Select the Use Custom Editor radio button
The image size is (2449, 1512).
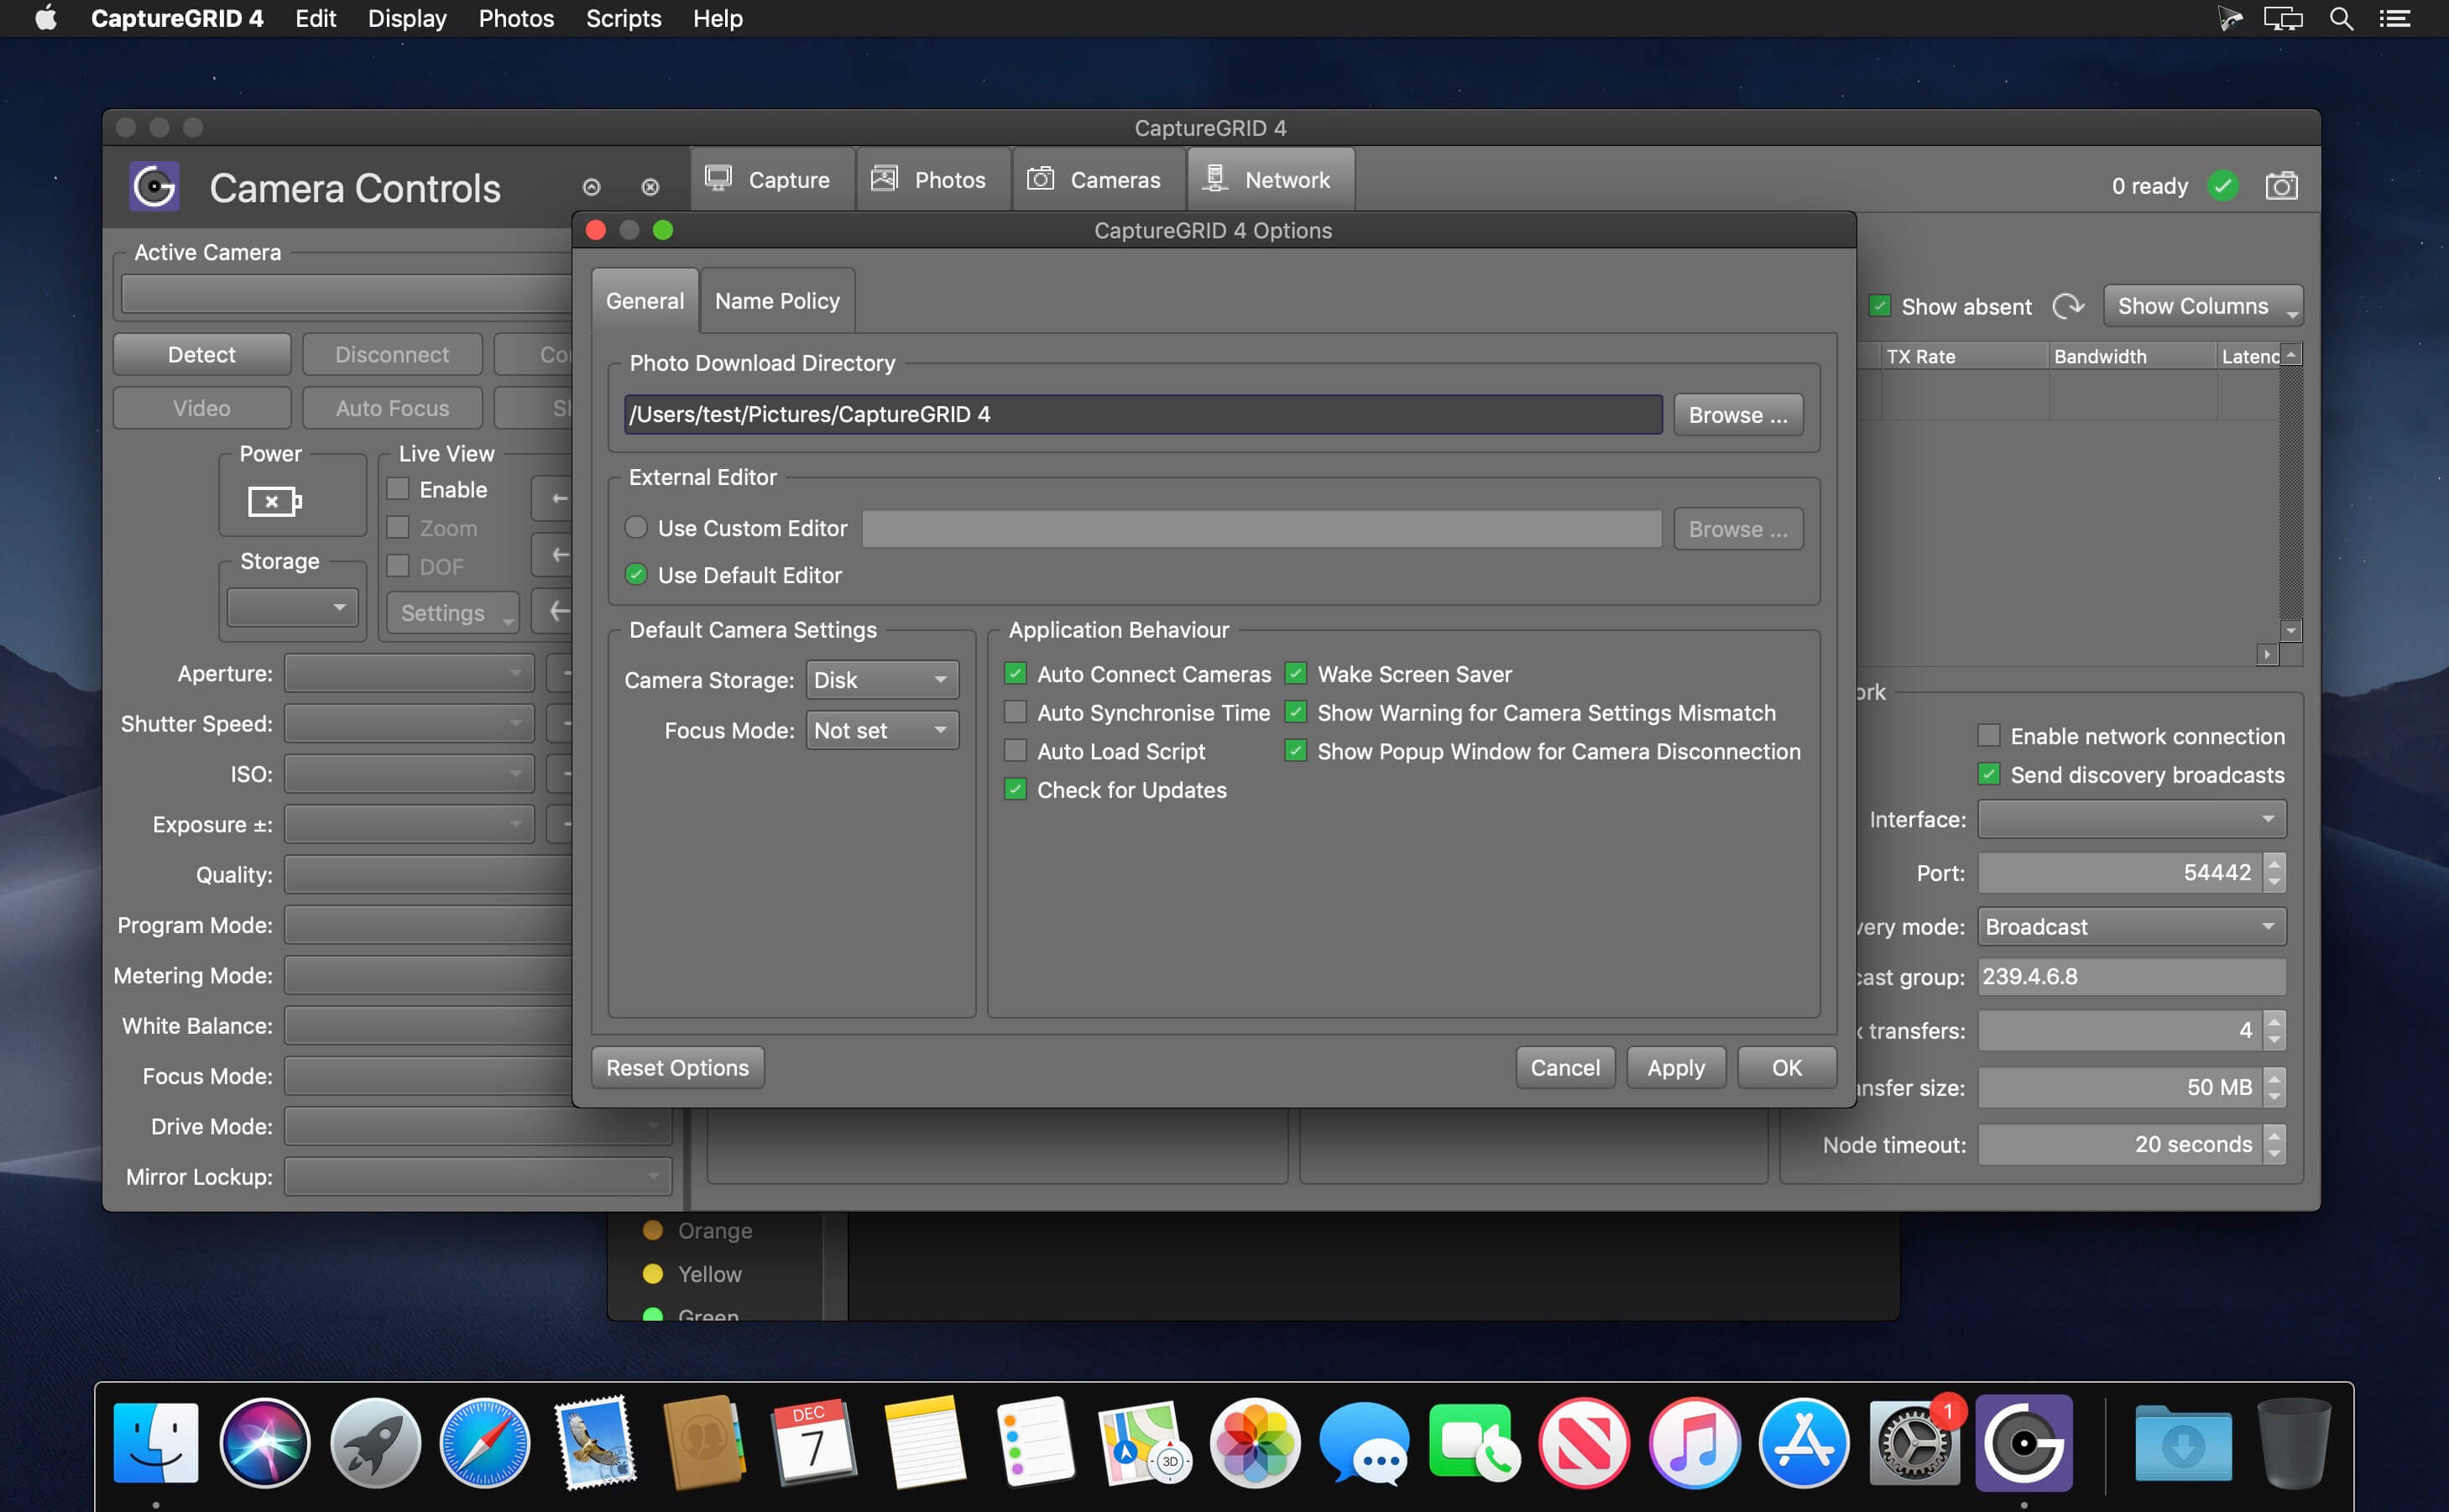(x=636, y=528)
